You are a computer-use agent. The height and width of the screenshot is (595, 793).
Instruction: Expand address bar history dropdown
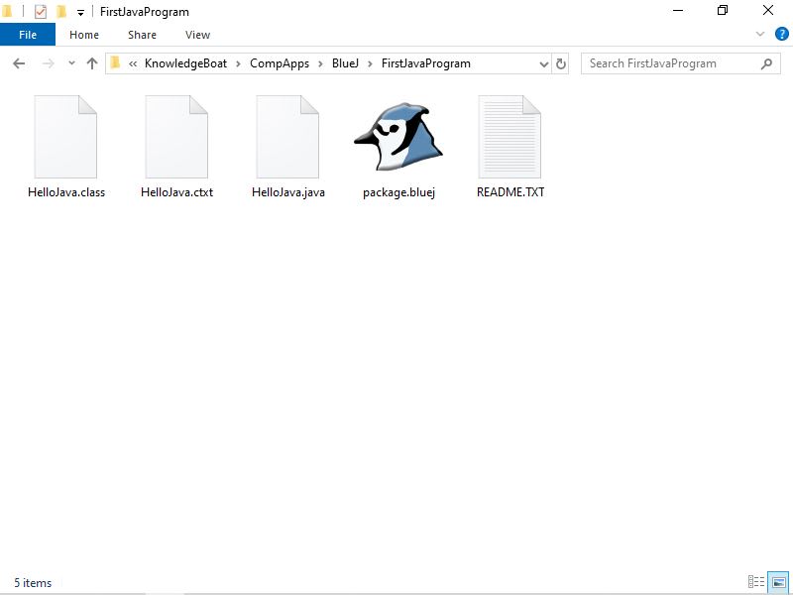(543, 64)
